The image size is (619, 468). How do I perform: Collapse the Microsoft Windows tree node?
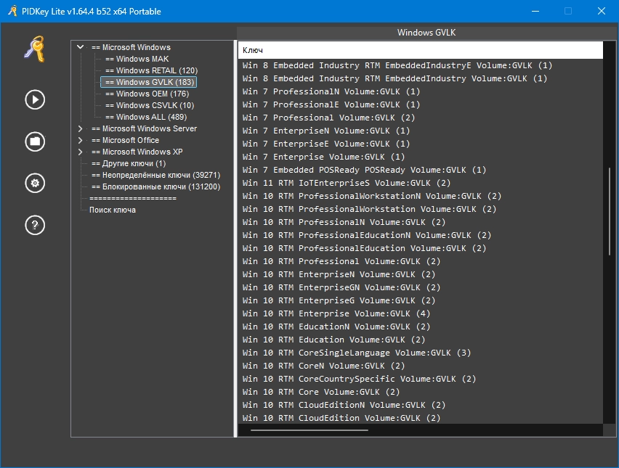81,47
